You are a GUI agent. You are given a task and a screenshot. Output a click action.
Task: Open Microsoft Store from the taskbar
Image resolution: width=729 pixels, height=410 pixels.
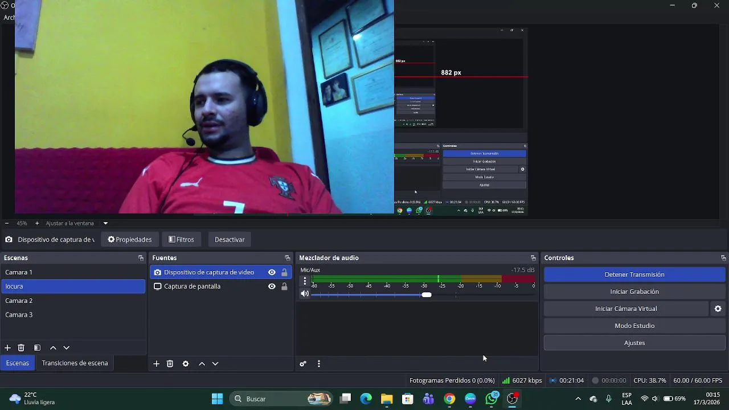coord(407,399)
